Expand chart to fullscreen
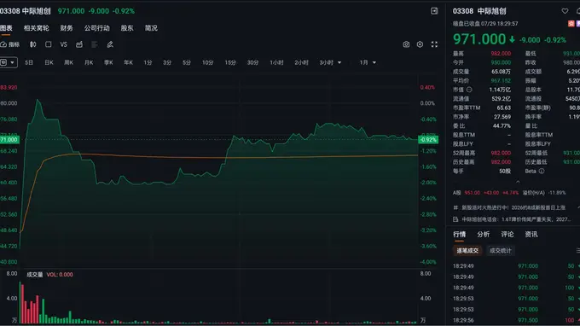Viewport: 580px width, 326px height. click(434, 44)
